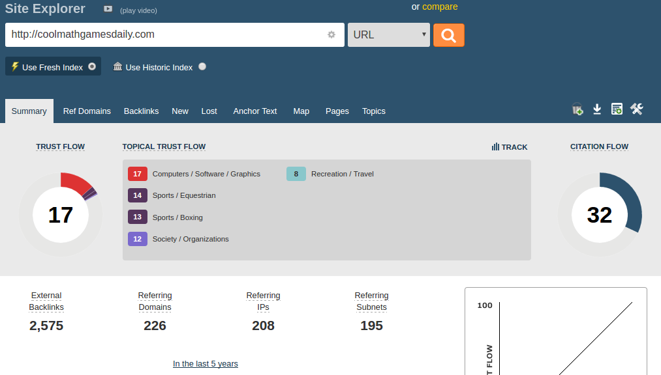The height and width of the screenshot is (375, 661).
Task: Click the red 17 topic badge
Action: tap(138, 174)
